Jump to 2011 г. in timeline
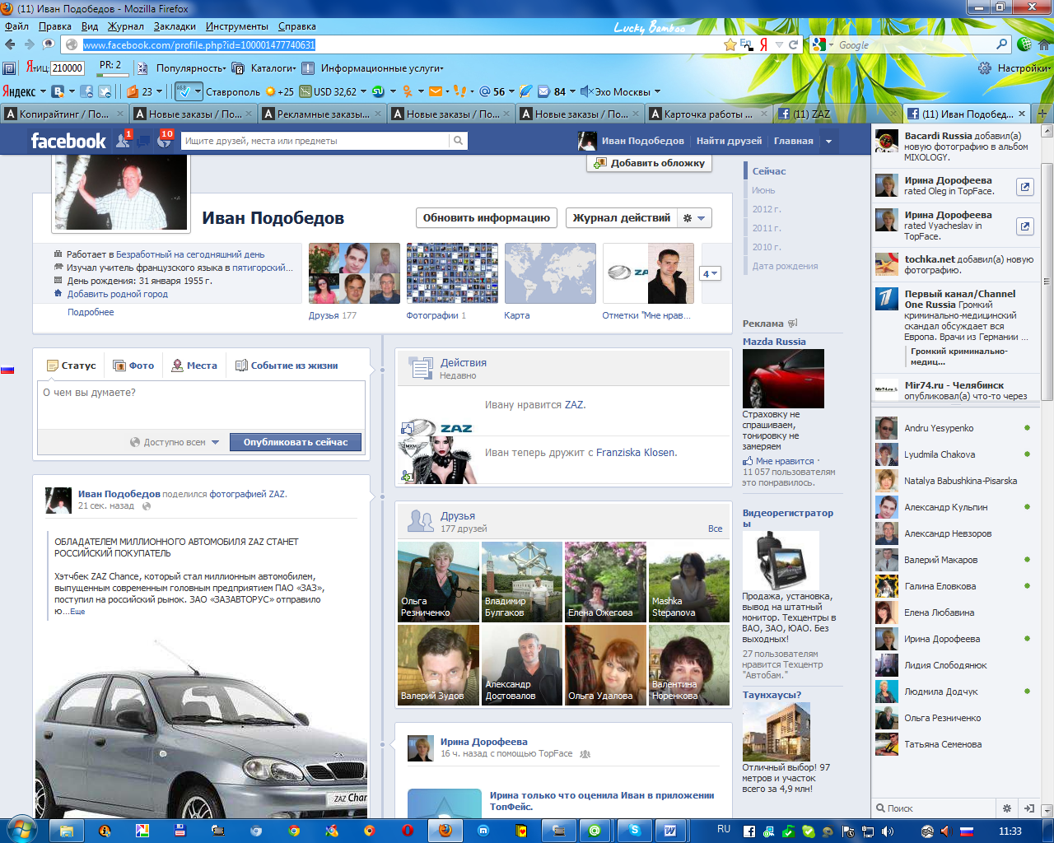The image size is (1054, 843). pyautogui.click(x=766, y=228)
